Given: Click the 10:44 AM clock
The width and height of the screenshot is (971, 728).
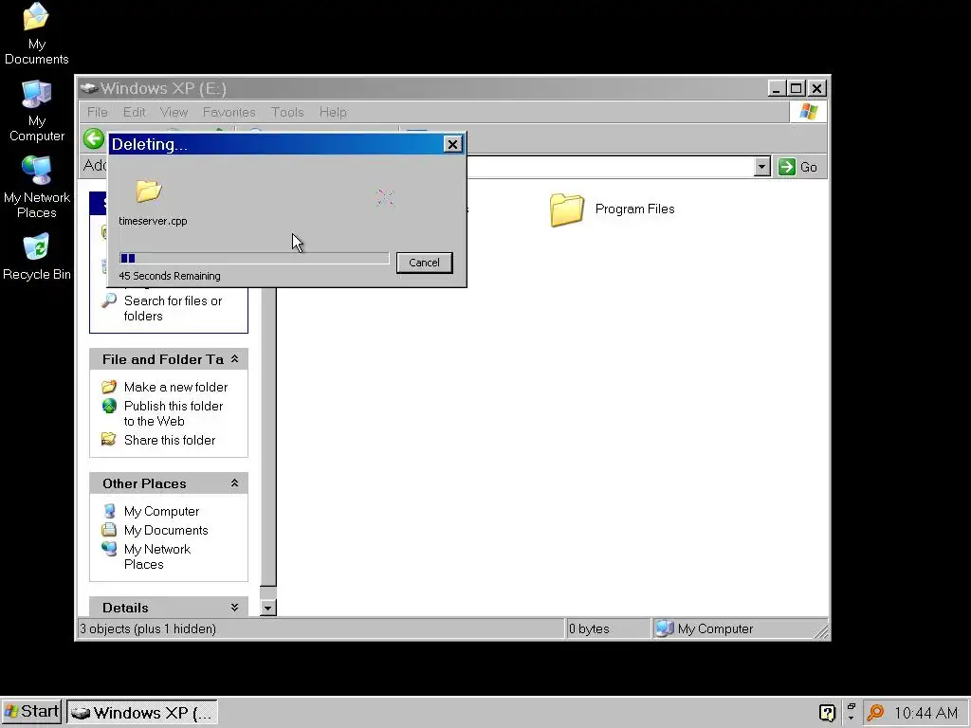Looking at the screenshot, I should 925,713.
